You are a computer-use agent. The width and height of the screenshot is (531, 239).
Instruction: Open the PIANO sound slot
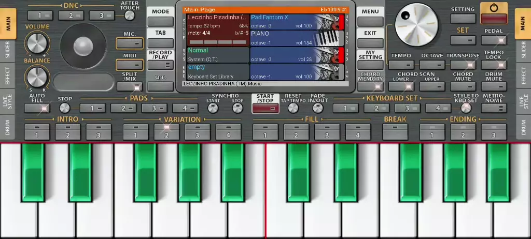coord(283,38)
